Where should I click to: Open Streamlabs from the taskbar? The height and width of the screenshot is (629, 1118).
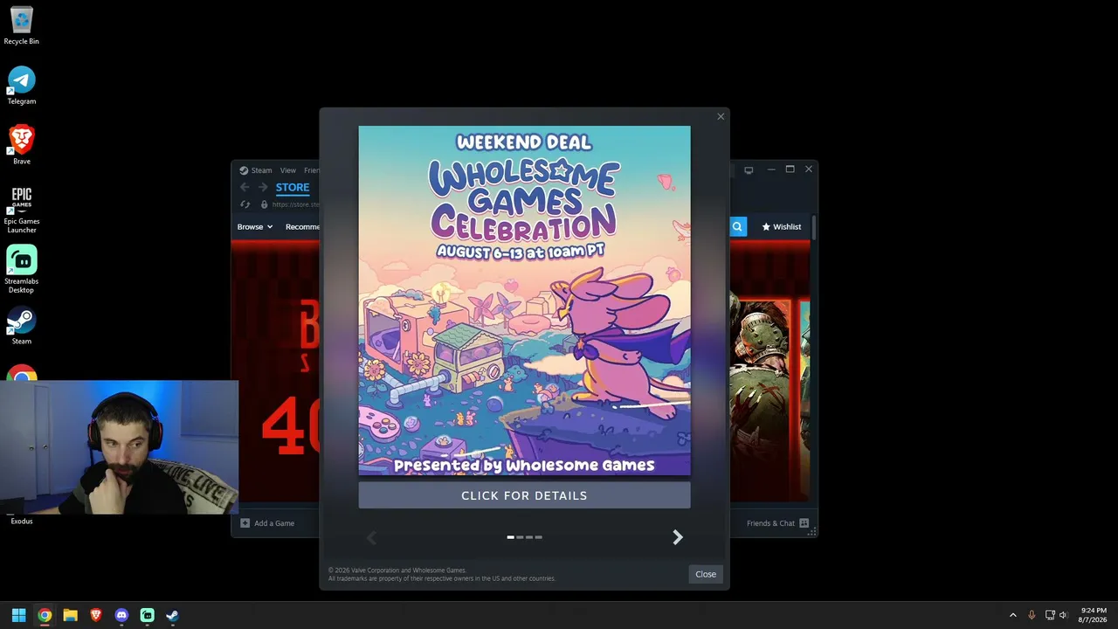147,615
